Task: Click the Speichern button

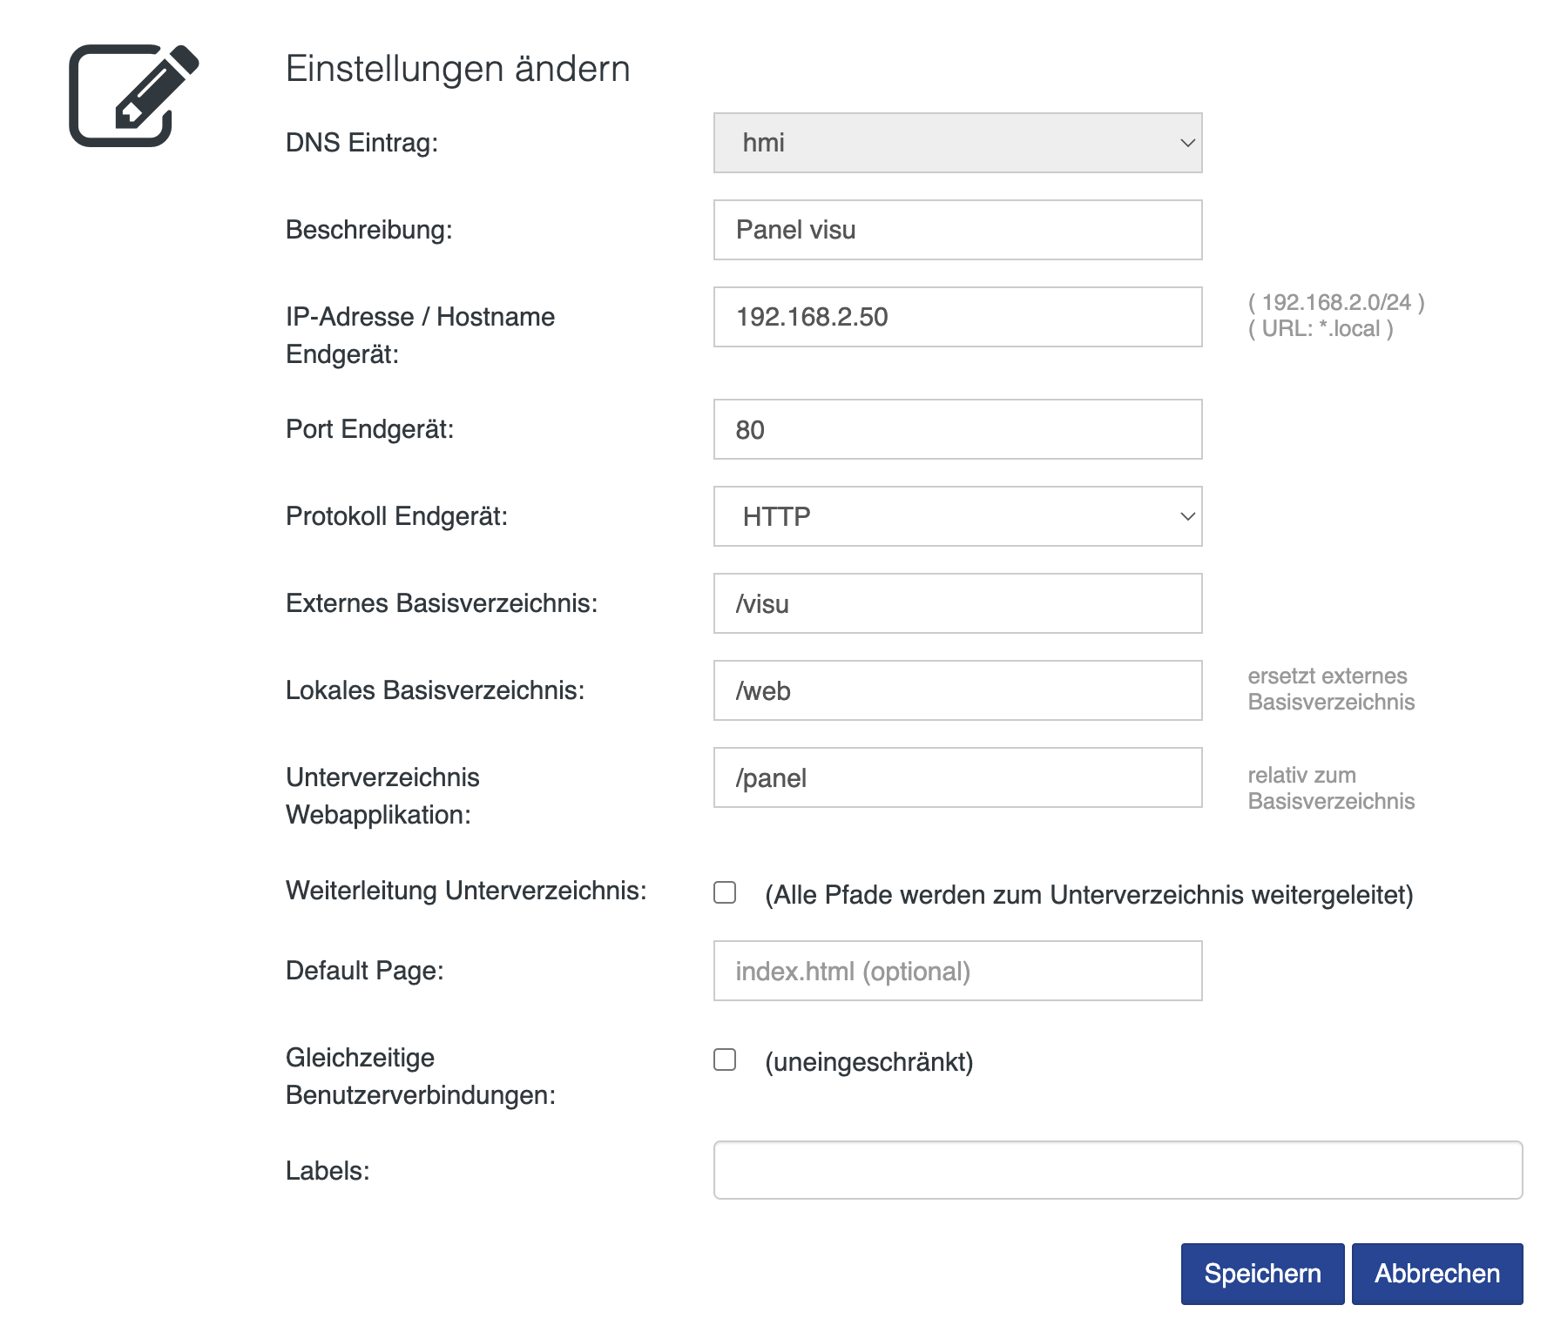Action: (x=1262, y=1274)
